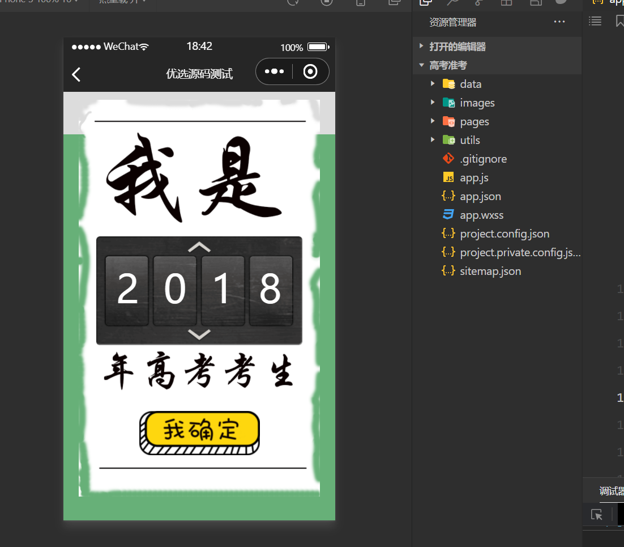
Task: Tap the back arrow in simulator header
Action: [x=76, y=74]
